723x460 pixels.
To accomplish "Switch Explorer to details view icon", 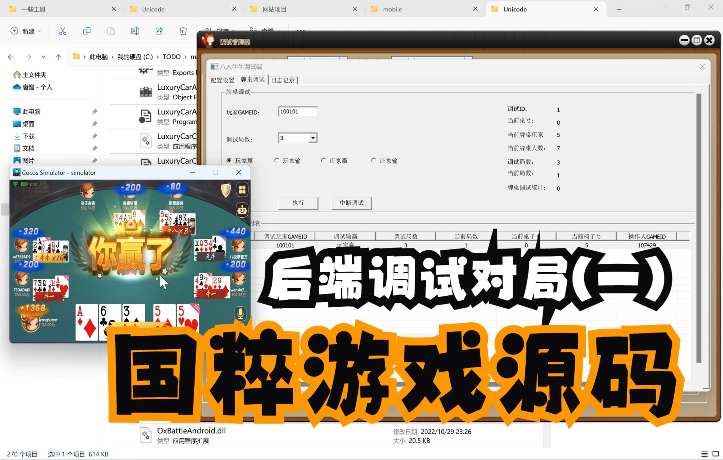I will click(705, 454).
